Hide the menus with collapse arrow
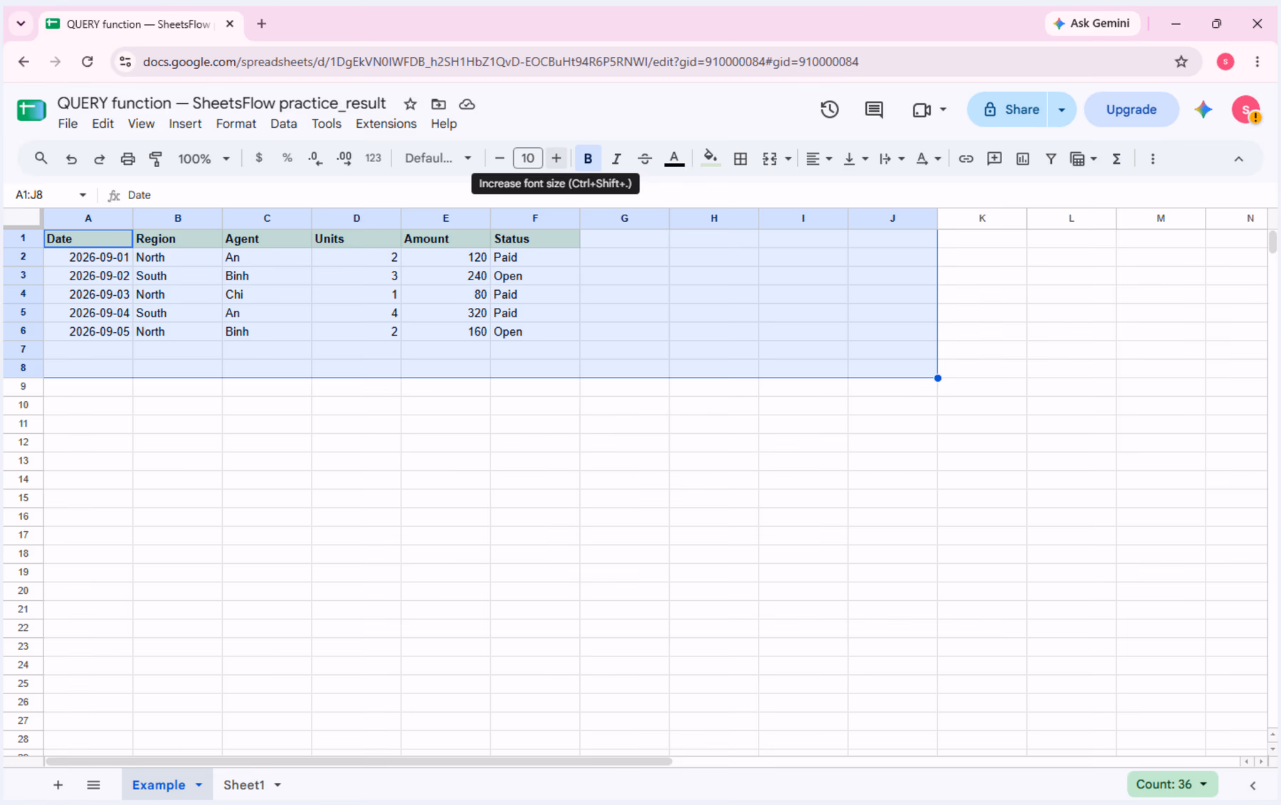The height and width of the screenshot is (805, 1281). [x=1238, y=159]
